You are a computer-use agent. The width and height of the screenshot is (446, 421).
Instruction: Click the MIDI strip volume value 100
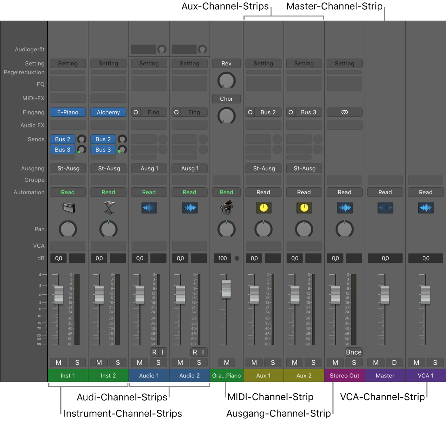(222, 258)
